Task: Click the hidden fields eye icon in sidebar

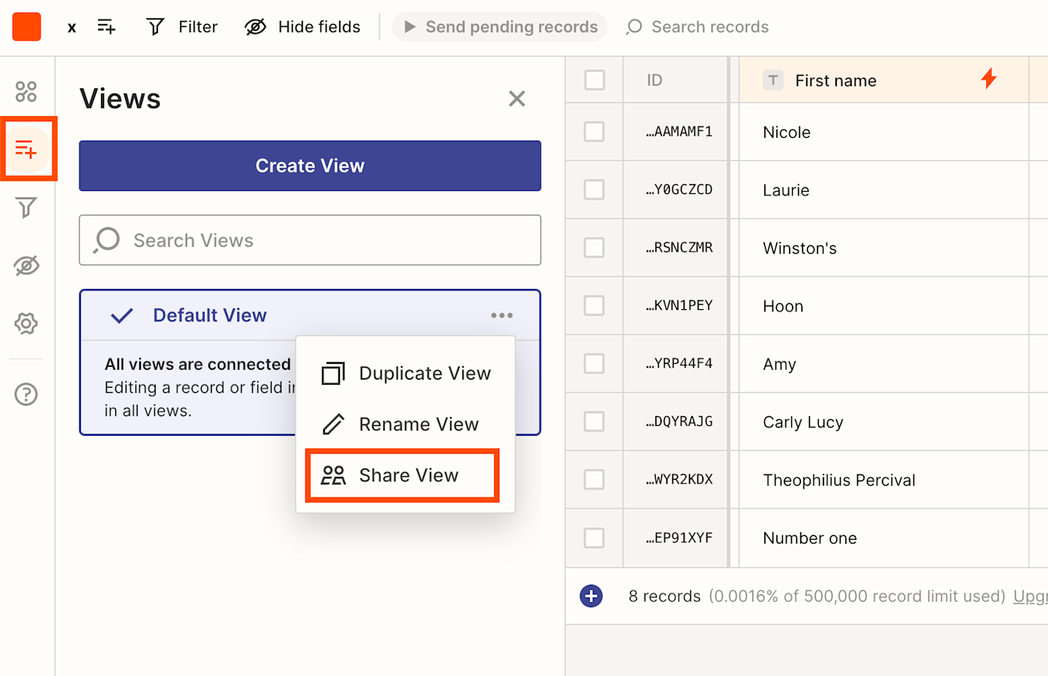Action: point(26,266)
